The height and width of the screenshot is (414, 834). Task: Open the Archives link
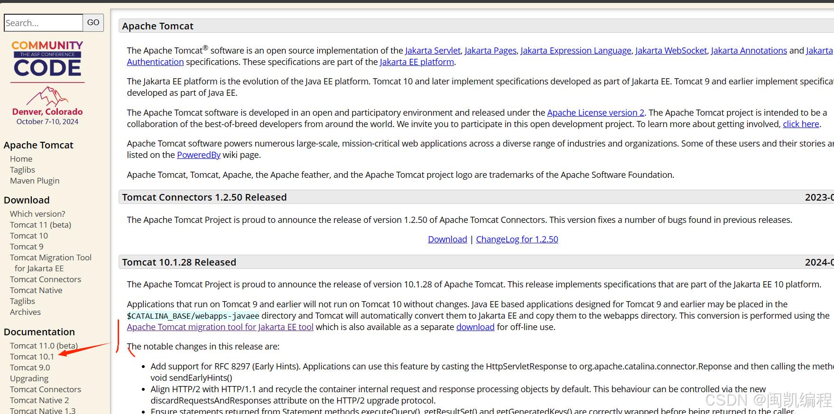click(25, 312)
